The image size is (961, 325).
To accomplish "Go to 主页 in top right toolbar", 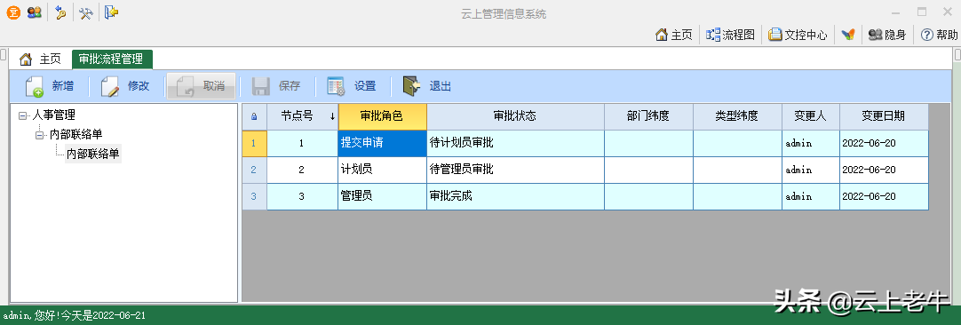I will pos(673,35).
